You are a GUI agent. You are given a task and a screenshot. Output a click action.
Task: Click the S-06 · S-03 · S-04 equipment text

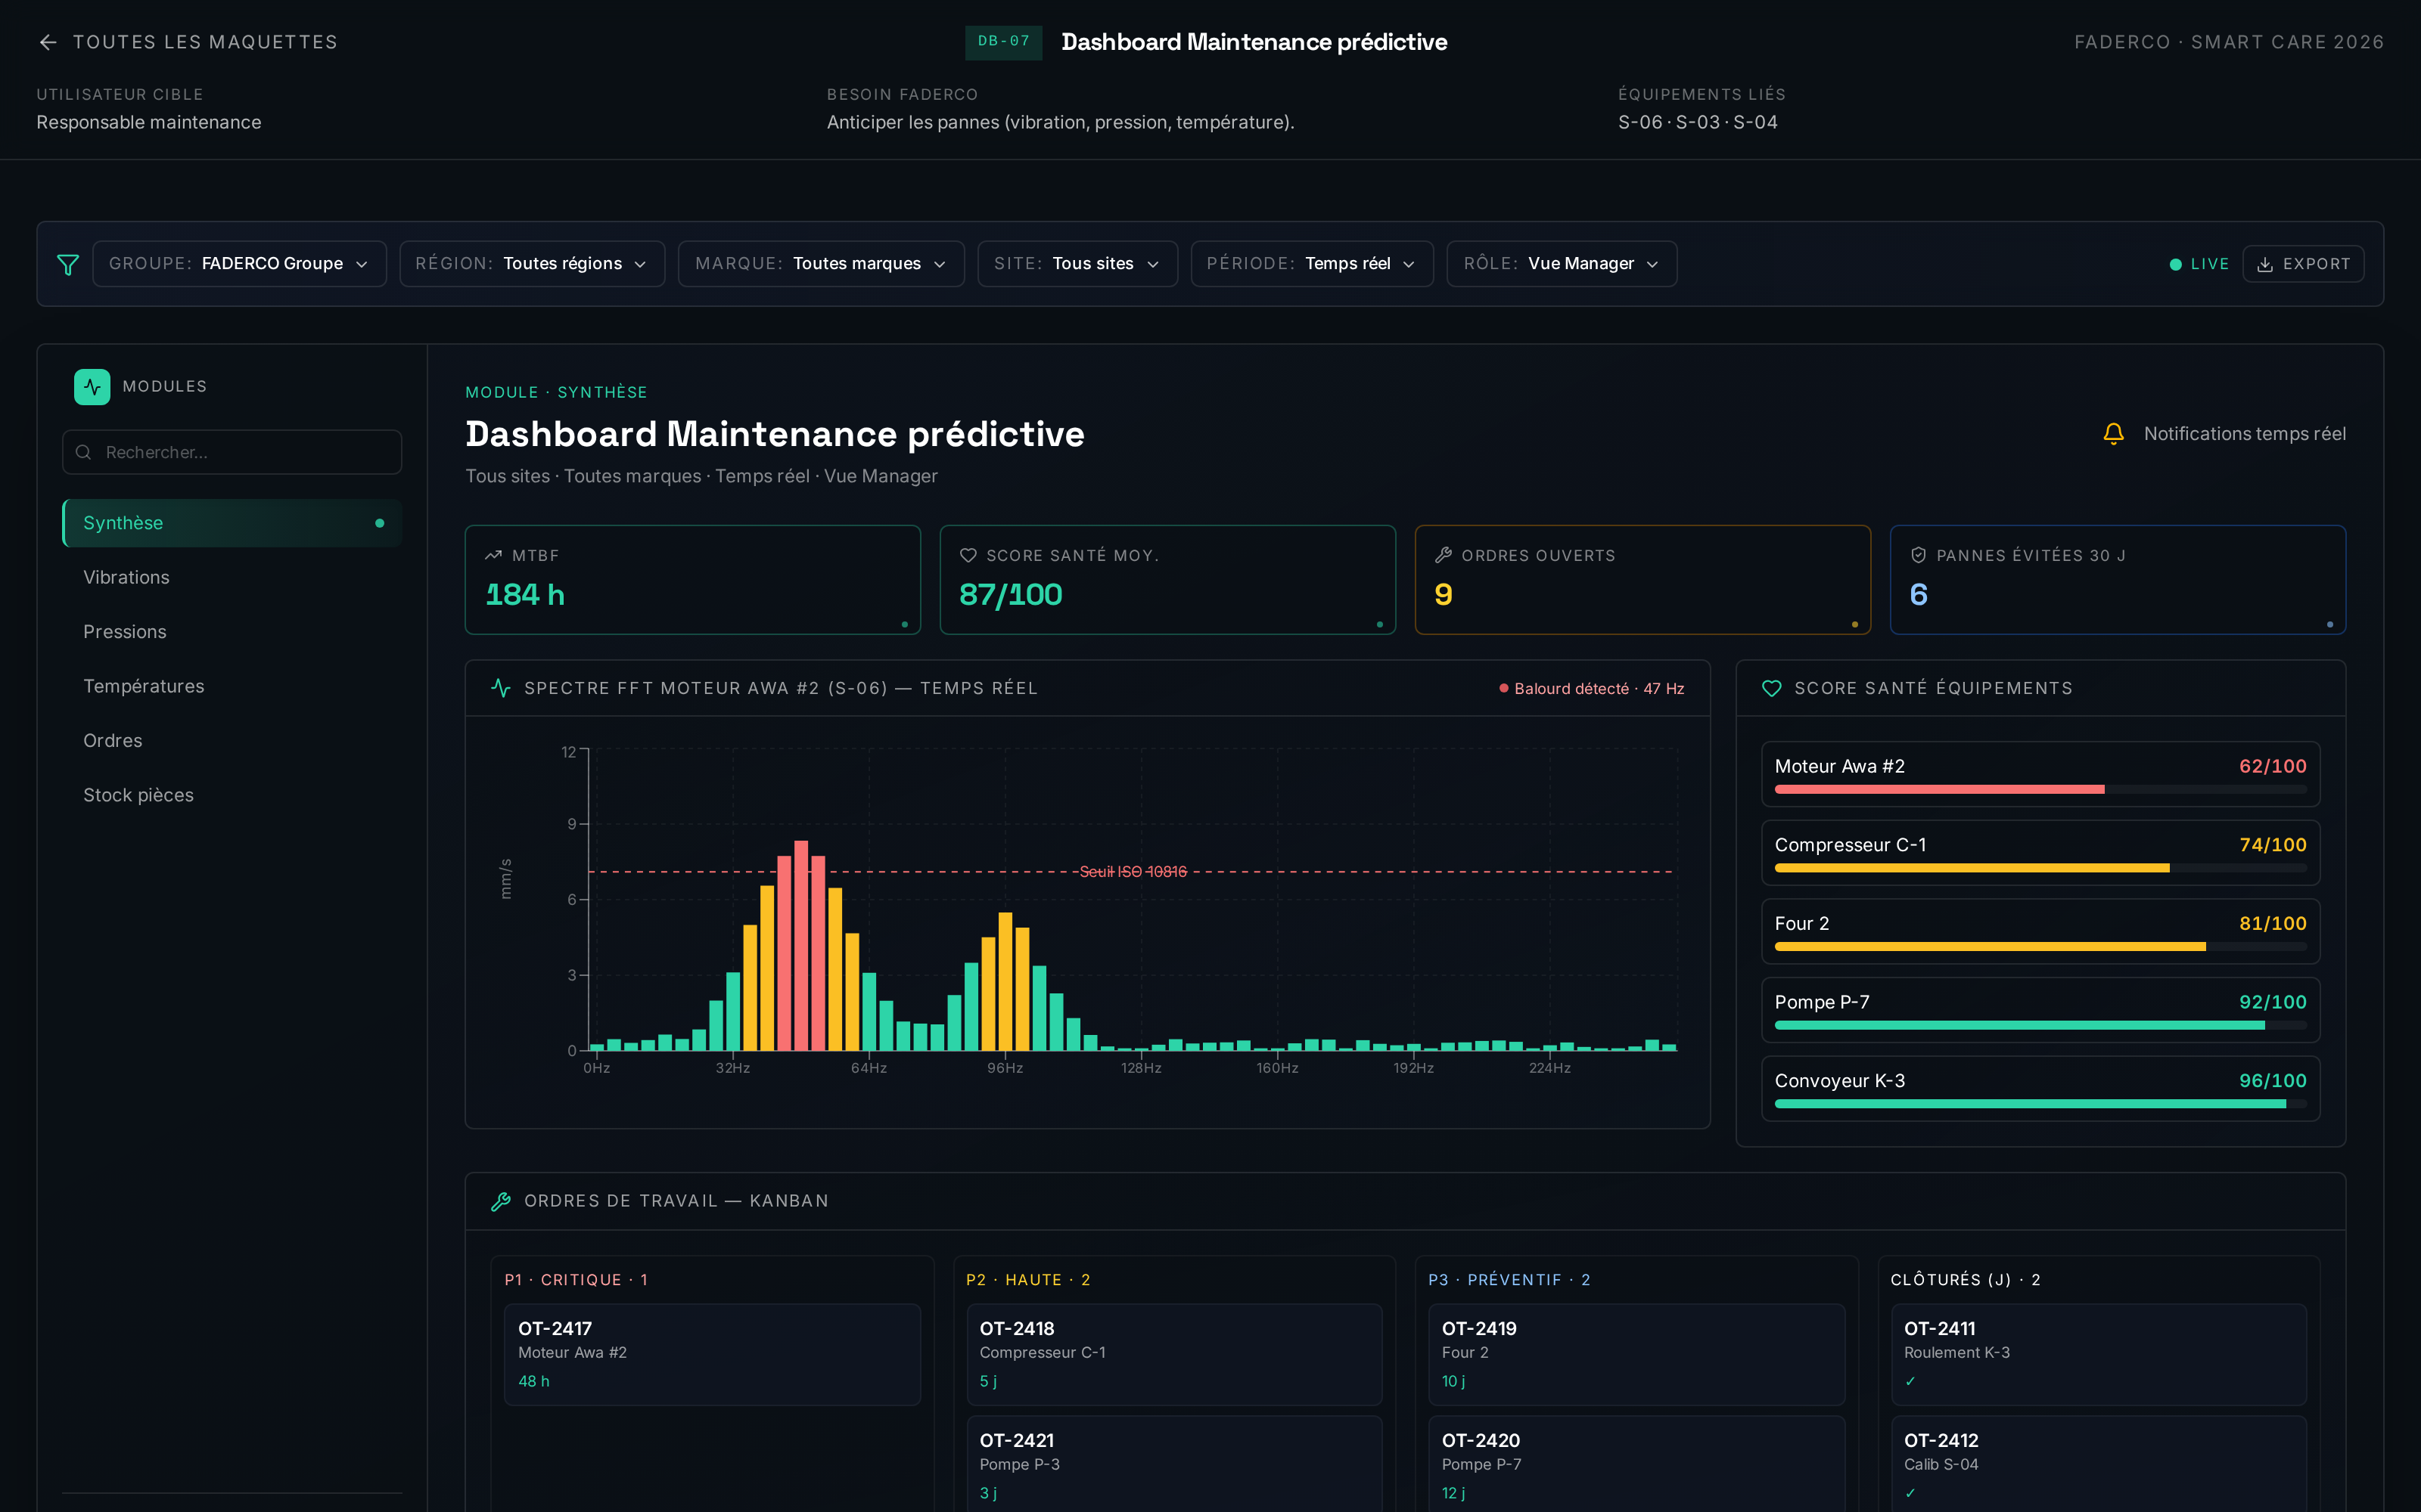pos(1698,122)
